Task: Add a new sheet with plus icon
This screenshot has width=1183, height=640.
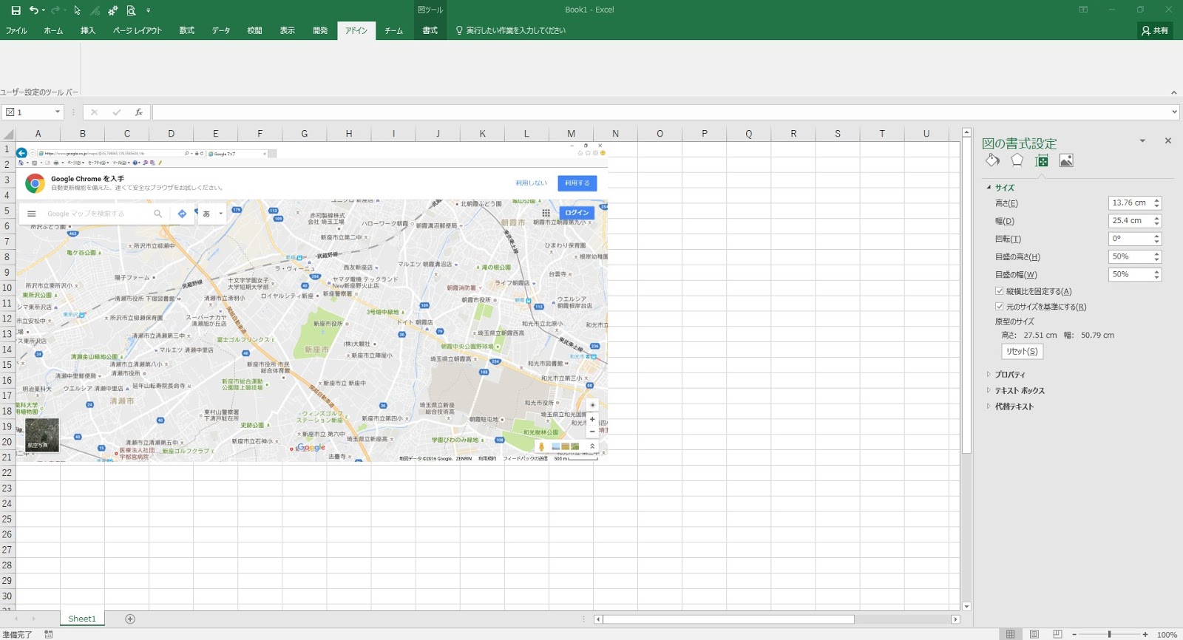Action: point(130,619)
